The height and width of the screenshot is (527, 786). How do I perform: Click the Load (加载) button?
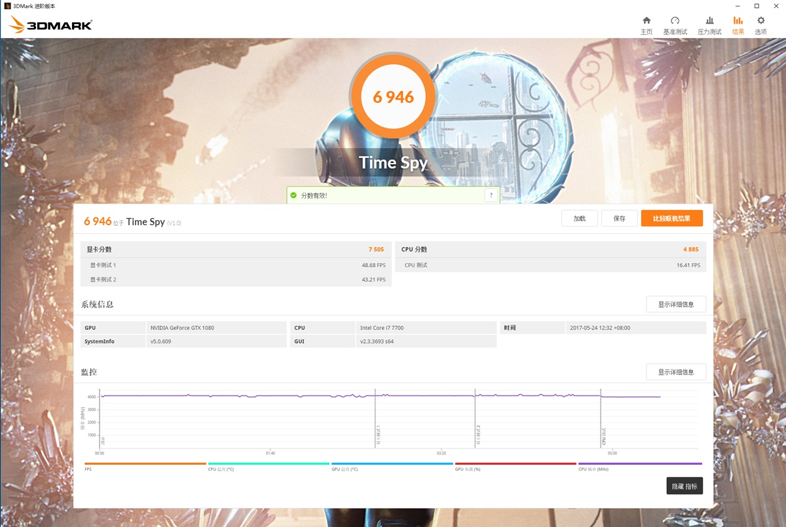tap(579, 219)
